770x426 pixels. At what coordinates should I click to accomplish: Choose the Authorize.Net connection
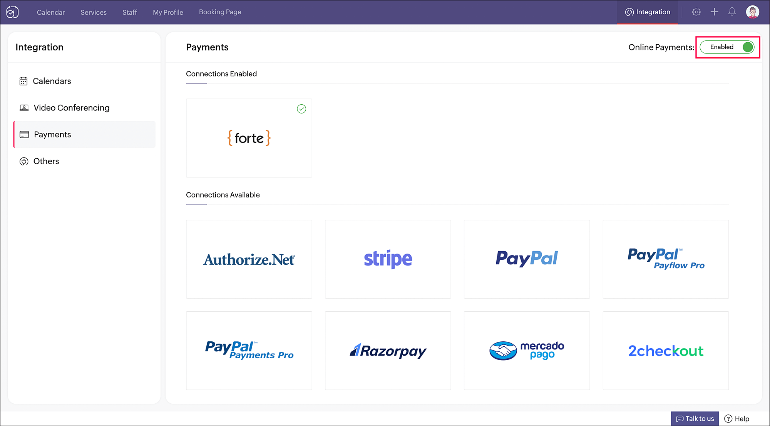tap(249, 259)
